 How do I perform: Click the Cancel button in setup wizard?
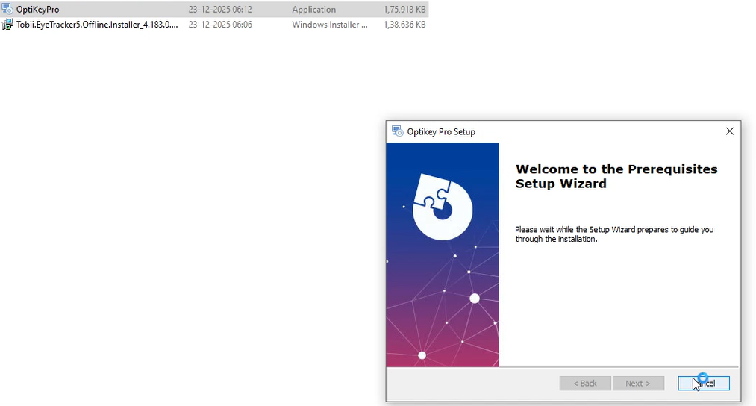(704, 384)
